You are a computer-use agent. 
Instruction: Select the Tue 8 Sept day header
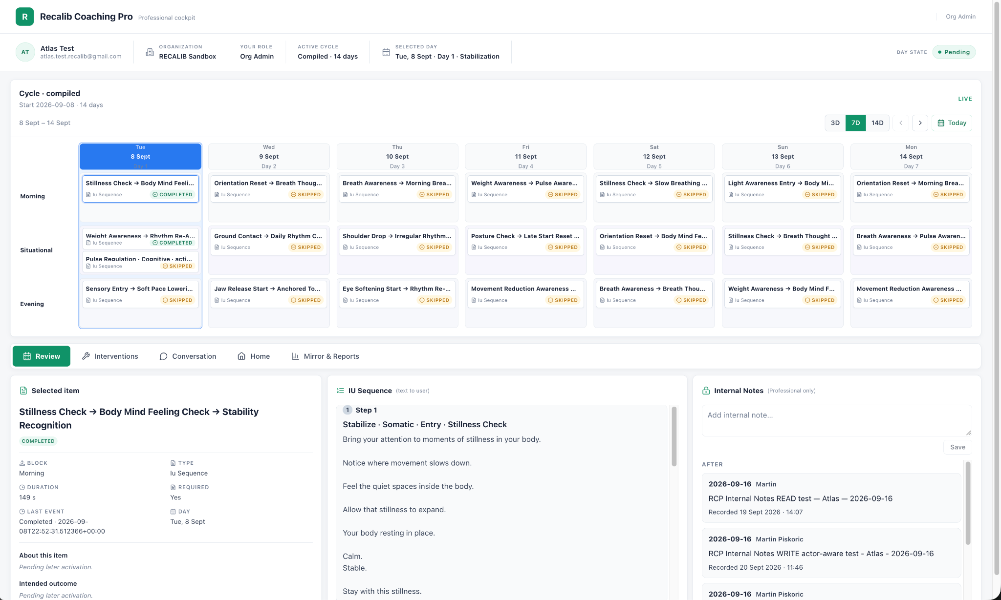coord(140,157)
